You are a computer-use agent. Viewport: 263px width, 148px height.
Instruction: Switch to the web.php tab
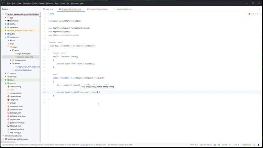point(48,9)
